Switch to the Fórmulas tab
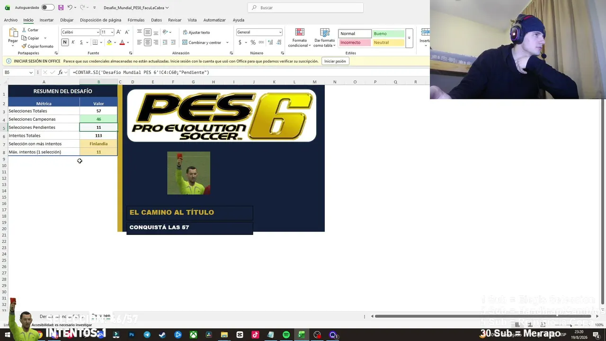The image size is (606, 341). point(136,20)
